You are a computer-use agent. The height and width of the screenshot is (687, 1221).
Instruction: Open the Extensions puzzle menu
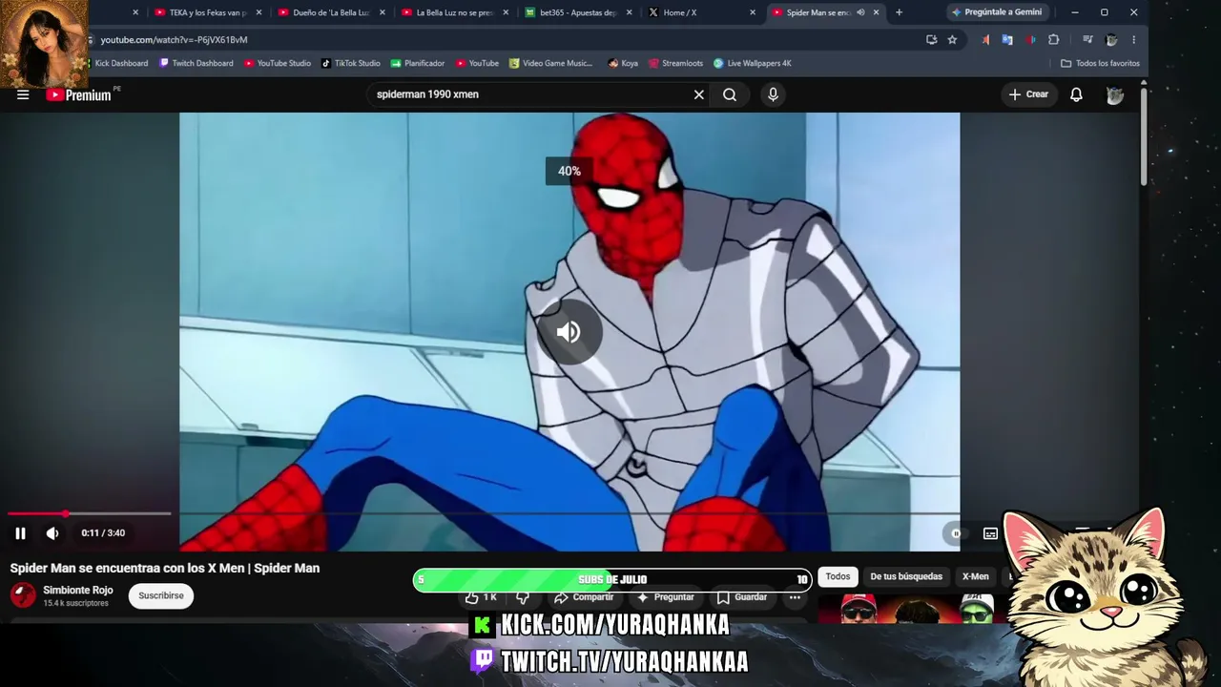point(1053,40)
